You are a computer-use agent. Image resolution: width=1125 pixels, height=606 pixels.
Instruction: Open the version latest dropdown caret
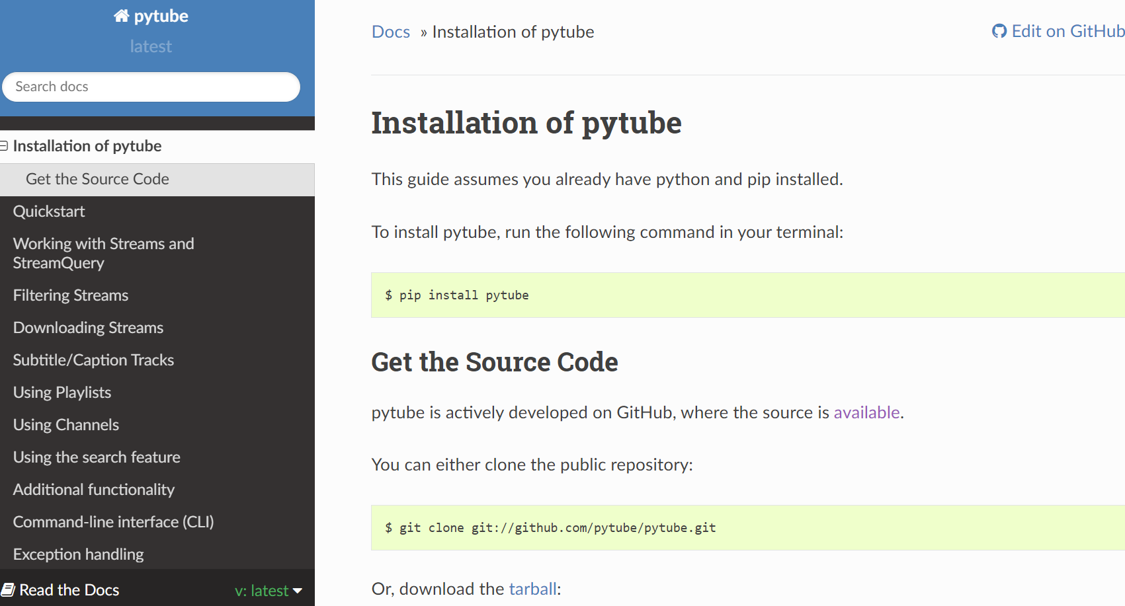click(298, 591)
